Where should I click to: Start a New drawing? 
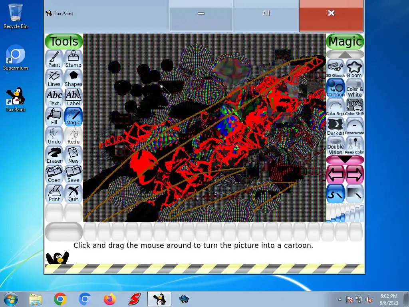pos(73,155)
